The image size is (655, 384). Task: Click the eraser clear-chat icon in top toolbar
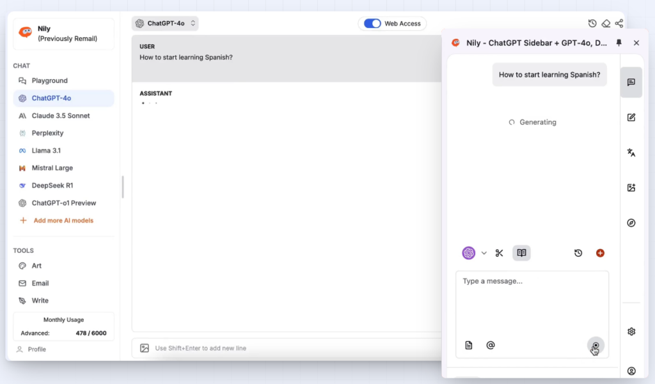(x=606, y=24)
